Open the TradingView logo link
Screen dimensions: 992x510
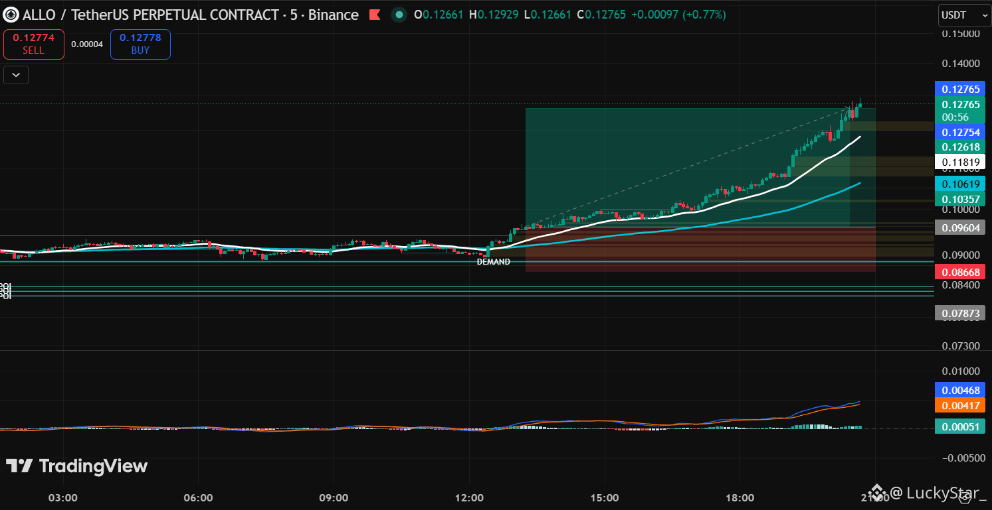coord(77,466)
